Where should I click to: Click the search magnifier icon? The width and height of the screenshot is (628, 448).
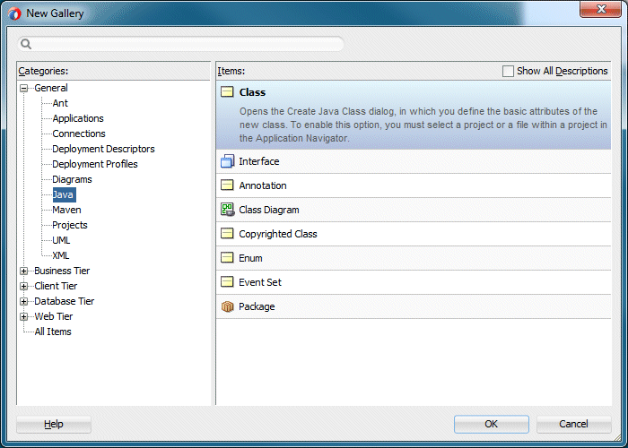[26, 44]
